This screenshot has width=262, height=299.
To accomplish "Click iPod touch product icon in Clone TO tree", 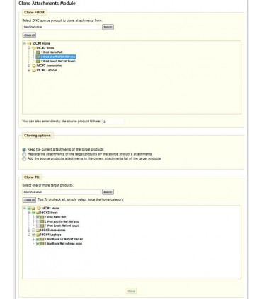I will pos(42,225).
